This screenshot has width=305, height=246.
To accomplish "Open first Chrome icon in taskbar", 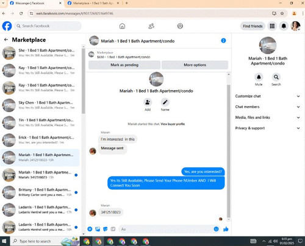I will (87, 241).
